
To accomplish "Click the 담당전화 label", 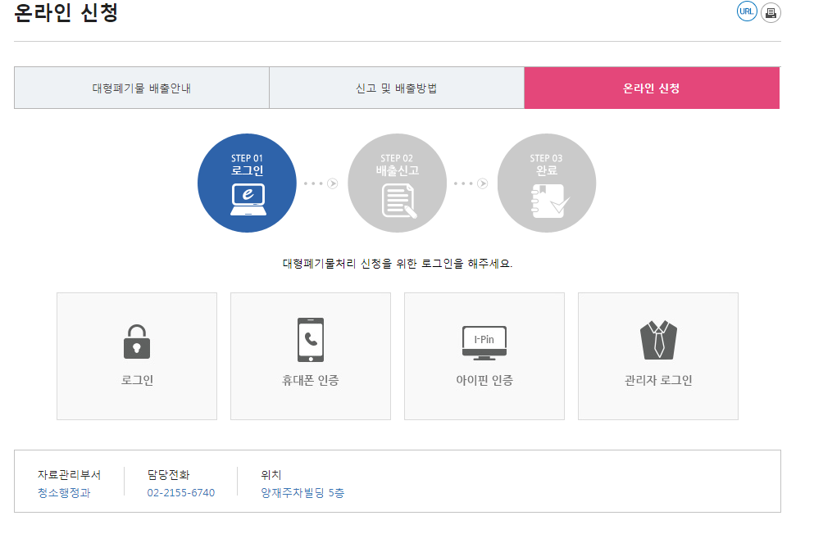I will [x=168, y=474].
